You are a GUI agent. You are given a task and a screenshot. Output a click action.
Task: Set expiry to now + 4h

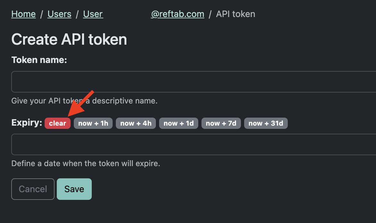point(136,123)
